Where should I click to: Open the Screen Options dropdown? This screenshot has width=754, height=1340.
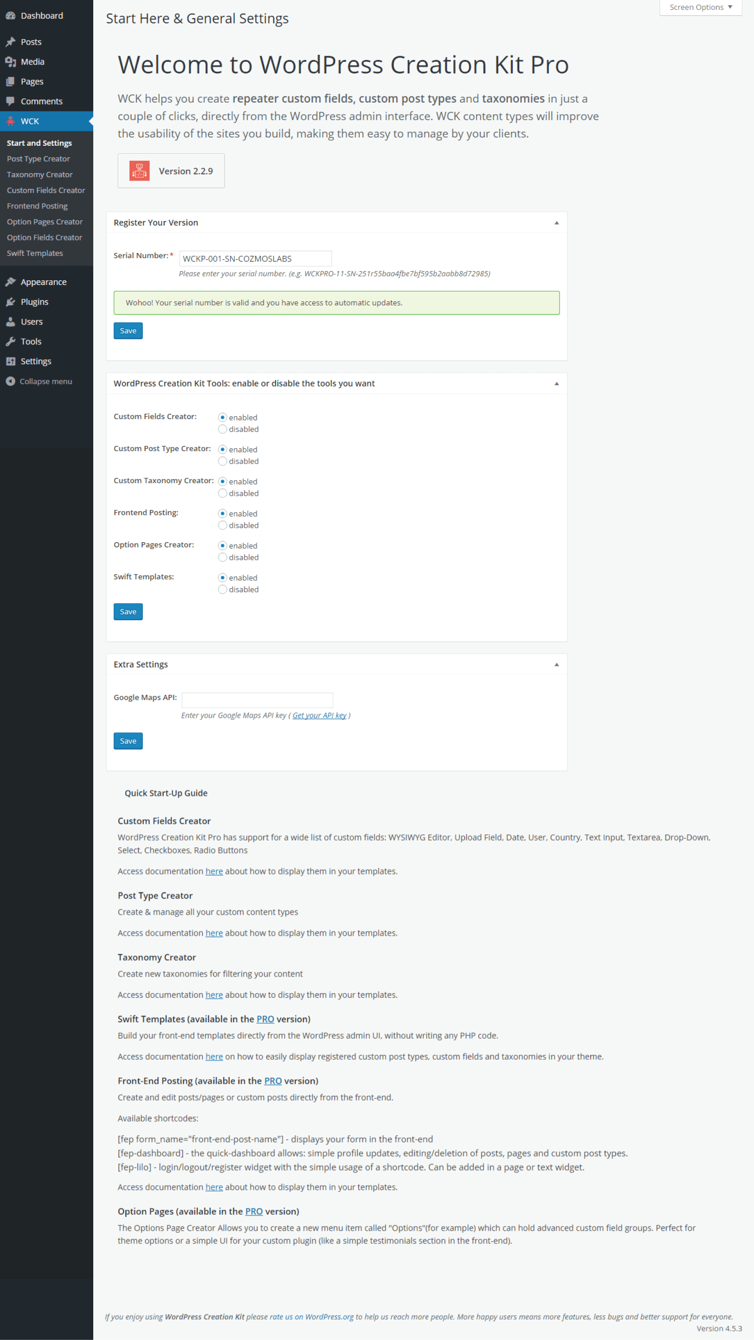[701, 7]
